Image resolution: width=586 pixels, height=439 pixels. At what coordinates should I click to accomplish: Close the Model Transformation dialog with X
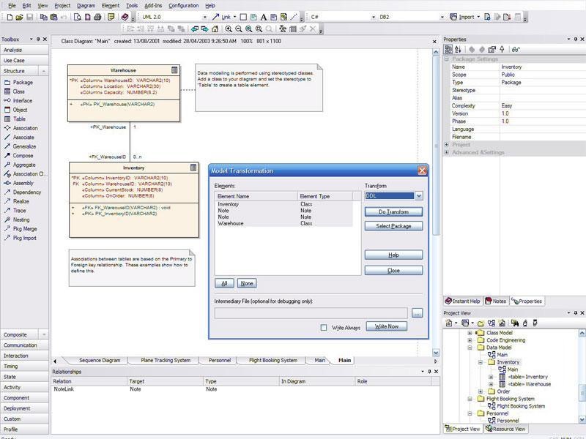[422, 170]
